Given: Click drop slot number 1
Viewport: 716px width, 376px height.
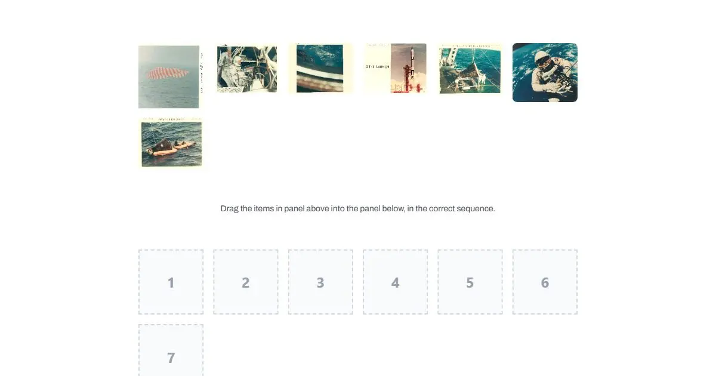Looking at the screenshot, I should coord(171,282).
